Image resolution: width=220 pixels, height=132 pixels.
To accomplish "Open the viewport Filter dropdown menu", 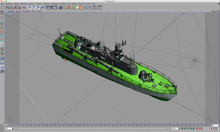I will coord(34,11).
